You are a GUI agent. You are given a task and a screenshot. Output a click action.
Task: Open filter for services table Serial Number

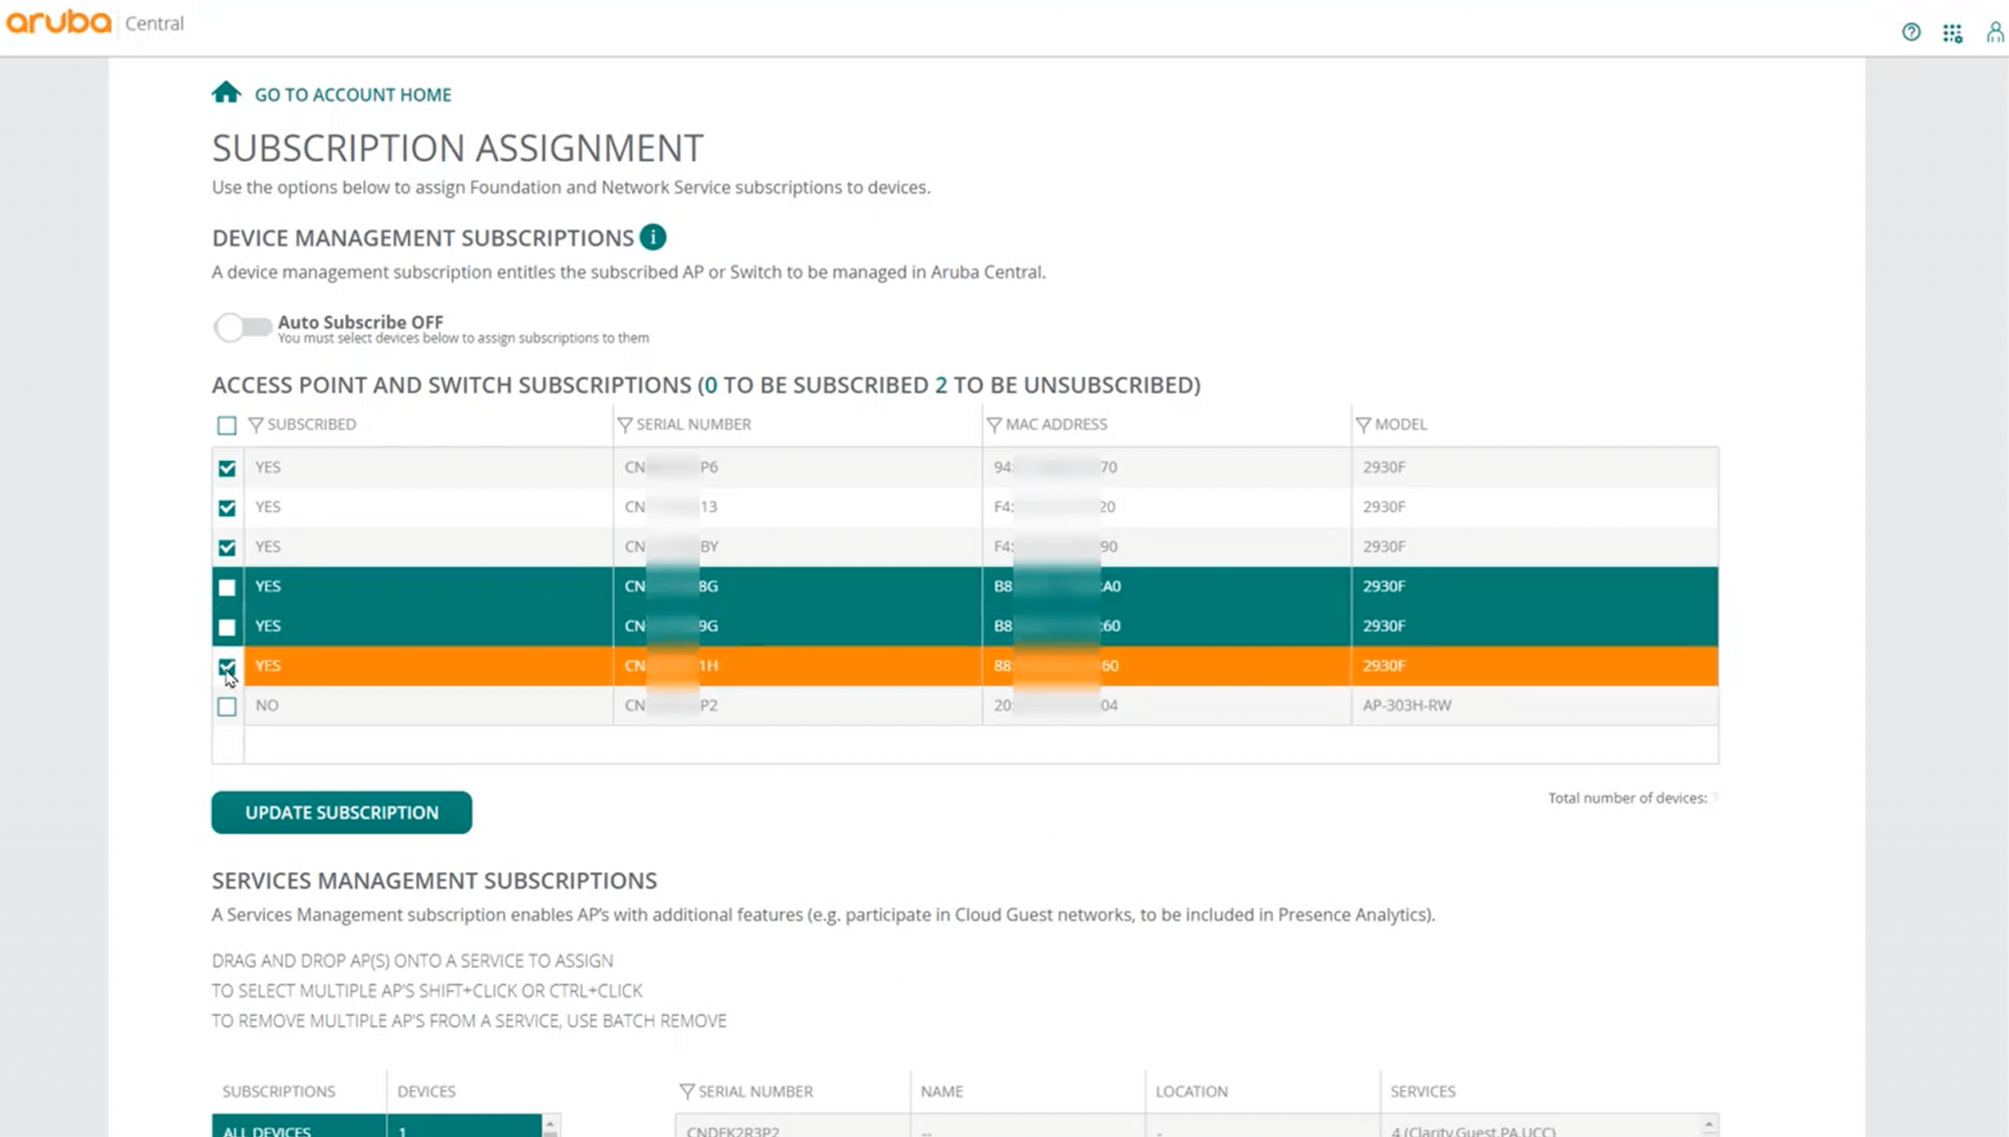[x=687, y=1092]
